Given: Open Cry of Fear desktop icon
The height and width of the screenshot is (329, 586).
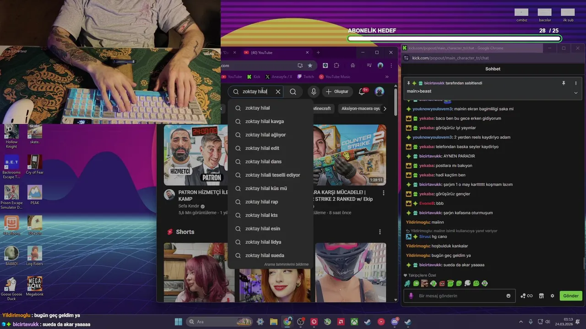Looking at the screenshot, I should (35, 165).
